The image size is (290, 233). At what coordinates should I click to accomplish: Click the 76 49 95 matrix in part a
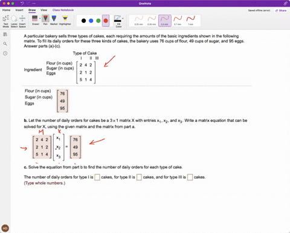[62, 101]
